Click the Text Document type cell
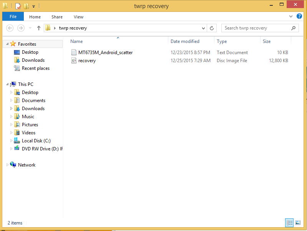307x231 pixels. click(x=232, y=53)
